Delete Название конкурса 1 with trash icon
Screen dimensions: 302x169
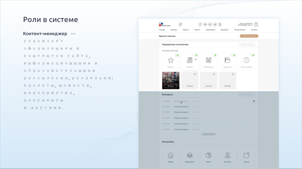[x=254, y=101]
